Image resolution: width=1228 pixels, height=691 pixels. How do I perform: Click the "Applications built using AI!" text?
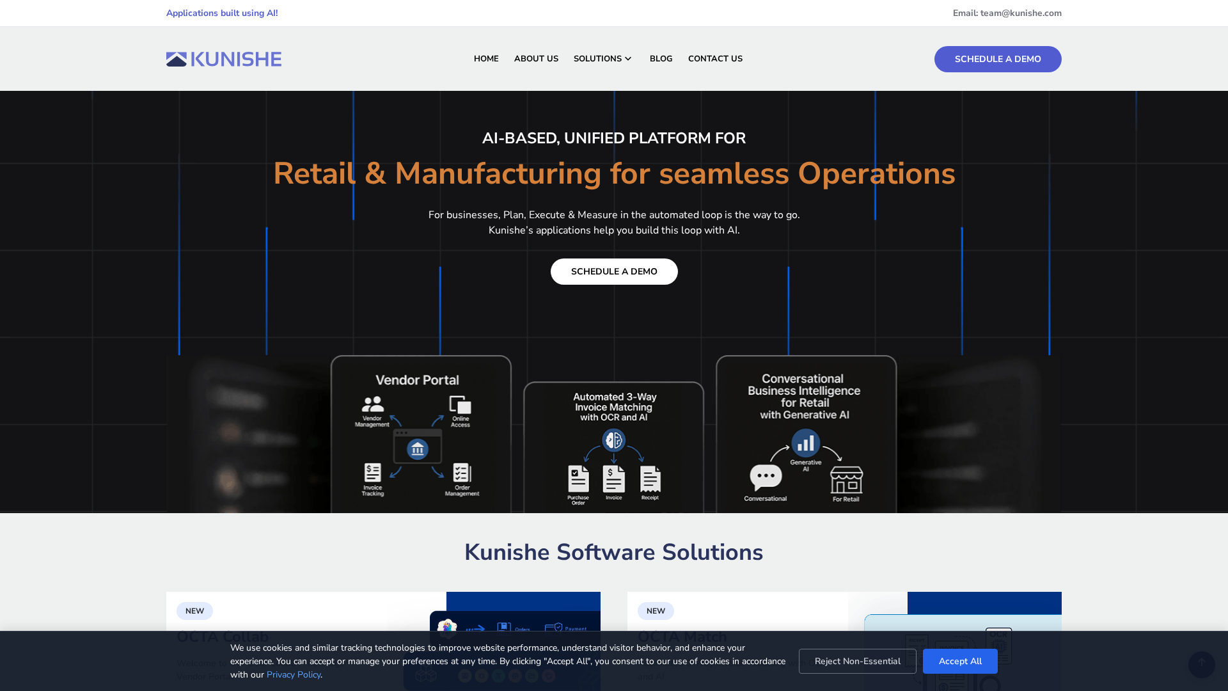[222, 13]
